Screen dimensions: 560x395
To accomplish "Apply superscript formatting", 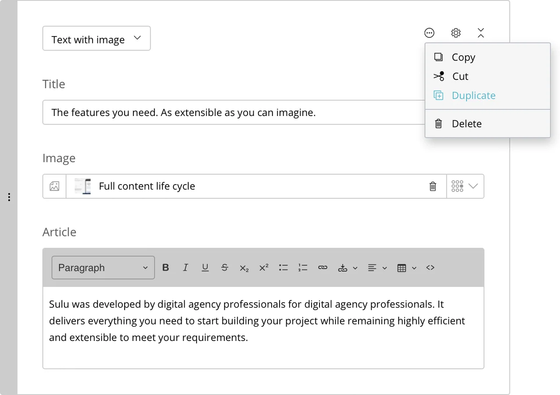I will click(264, 268).
